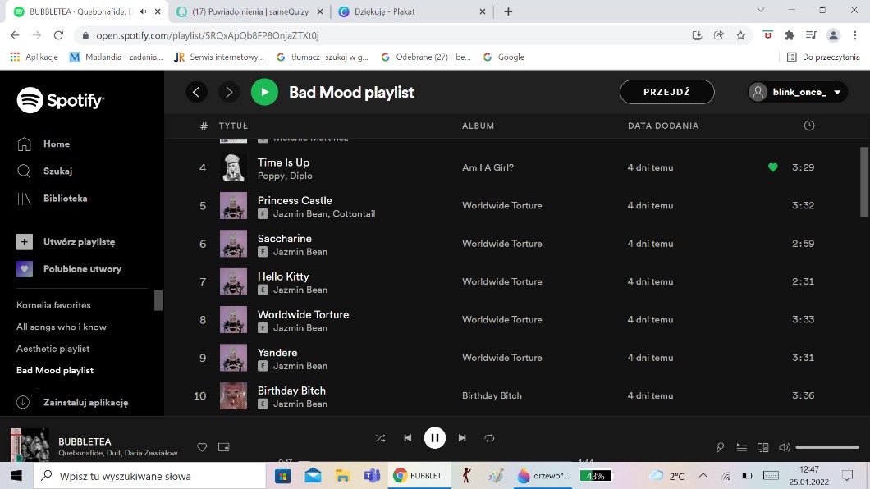Toggle shuffle playback
Image resolution: width=870 pixels, height=489 pixels.
tap(380, 438)
